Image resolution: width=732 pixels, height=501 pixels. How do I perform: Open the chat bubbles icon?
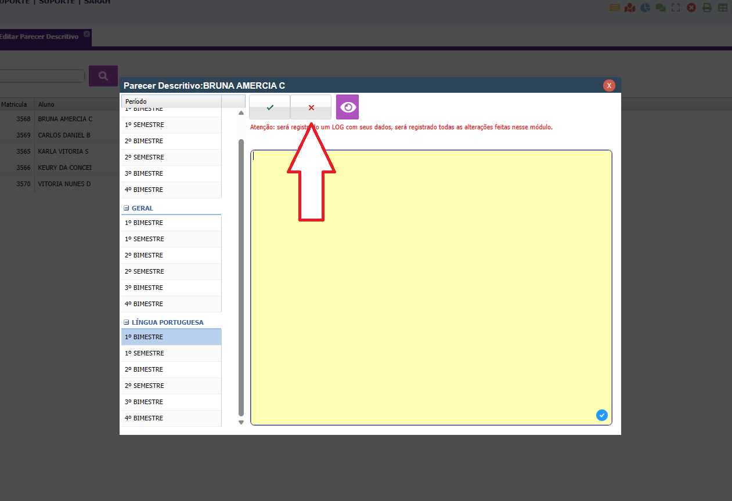(660, 8)
